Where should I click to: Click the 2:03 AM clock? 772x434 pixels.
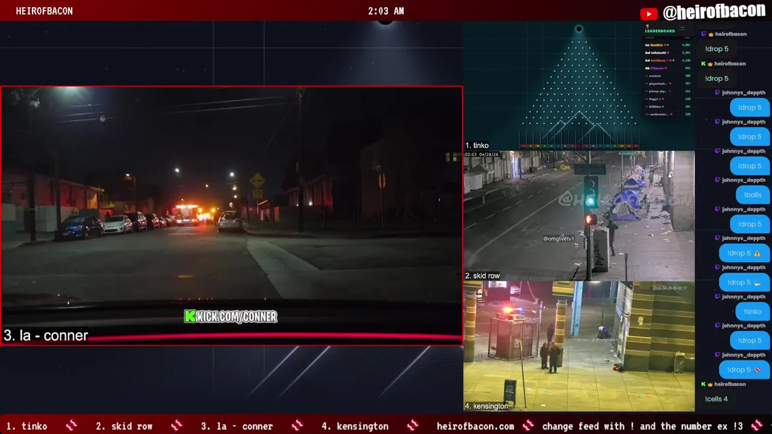click(386, 11)
